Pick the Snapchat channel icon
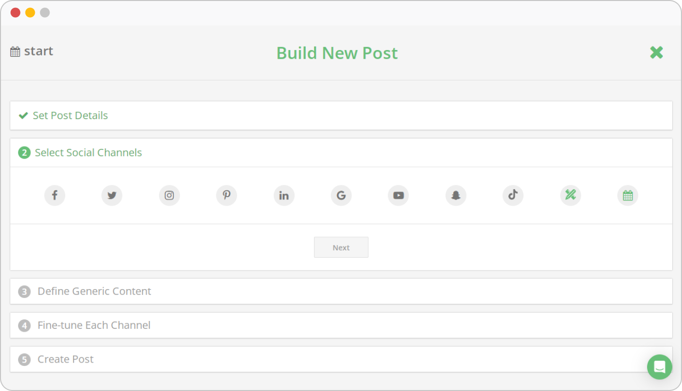This screenshot has height=391, width=682. click(x=456, y=195)
